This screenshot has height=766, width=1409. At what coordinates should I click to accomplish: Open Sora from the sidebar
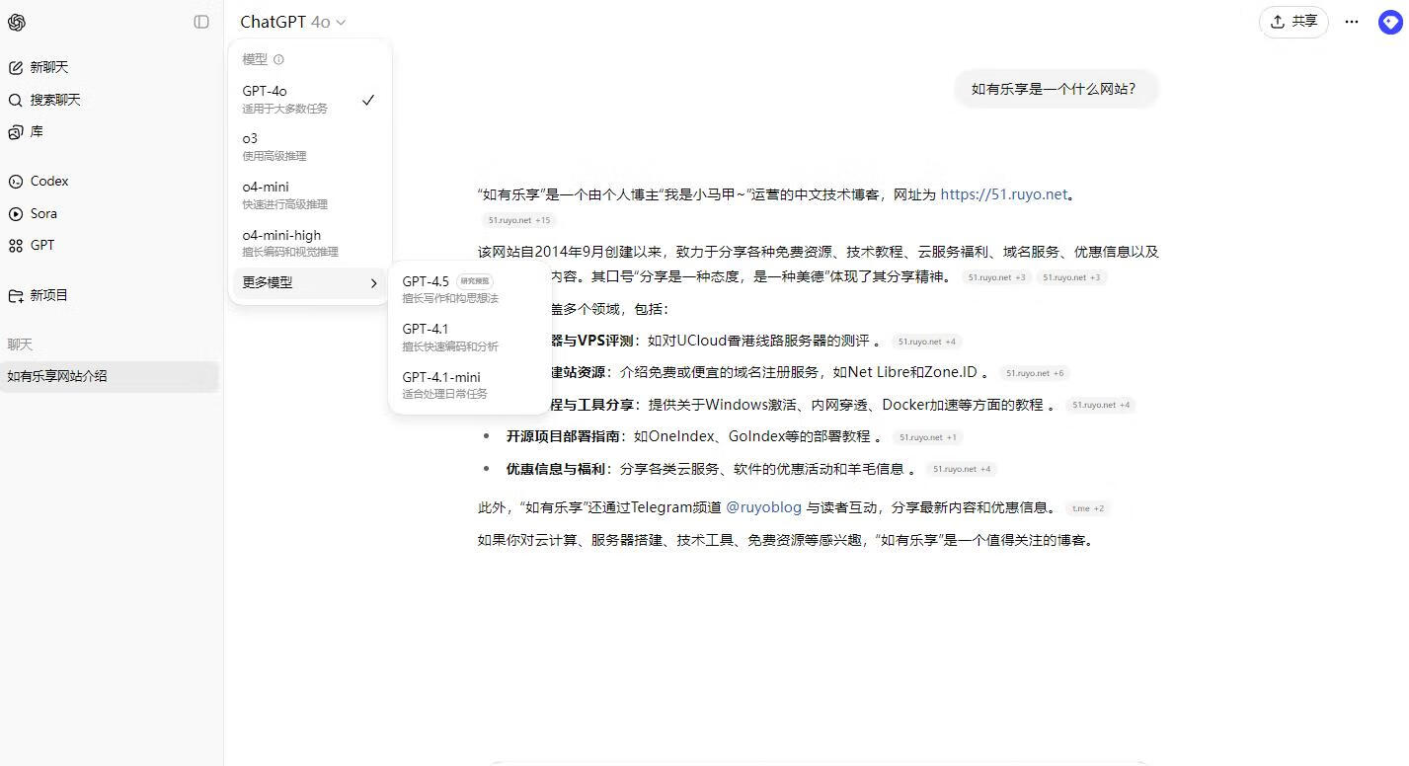tap(43, 213)
